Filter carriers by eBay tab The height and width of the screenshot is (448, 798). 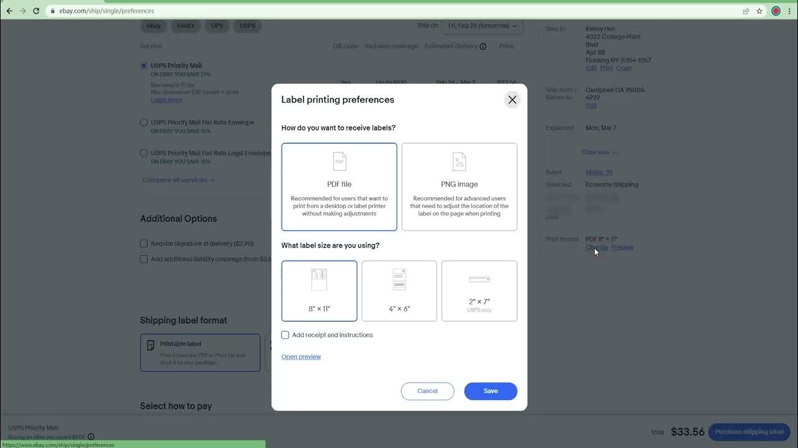pos(154,26)
